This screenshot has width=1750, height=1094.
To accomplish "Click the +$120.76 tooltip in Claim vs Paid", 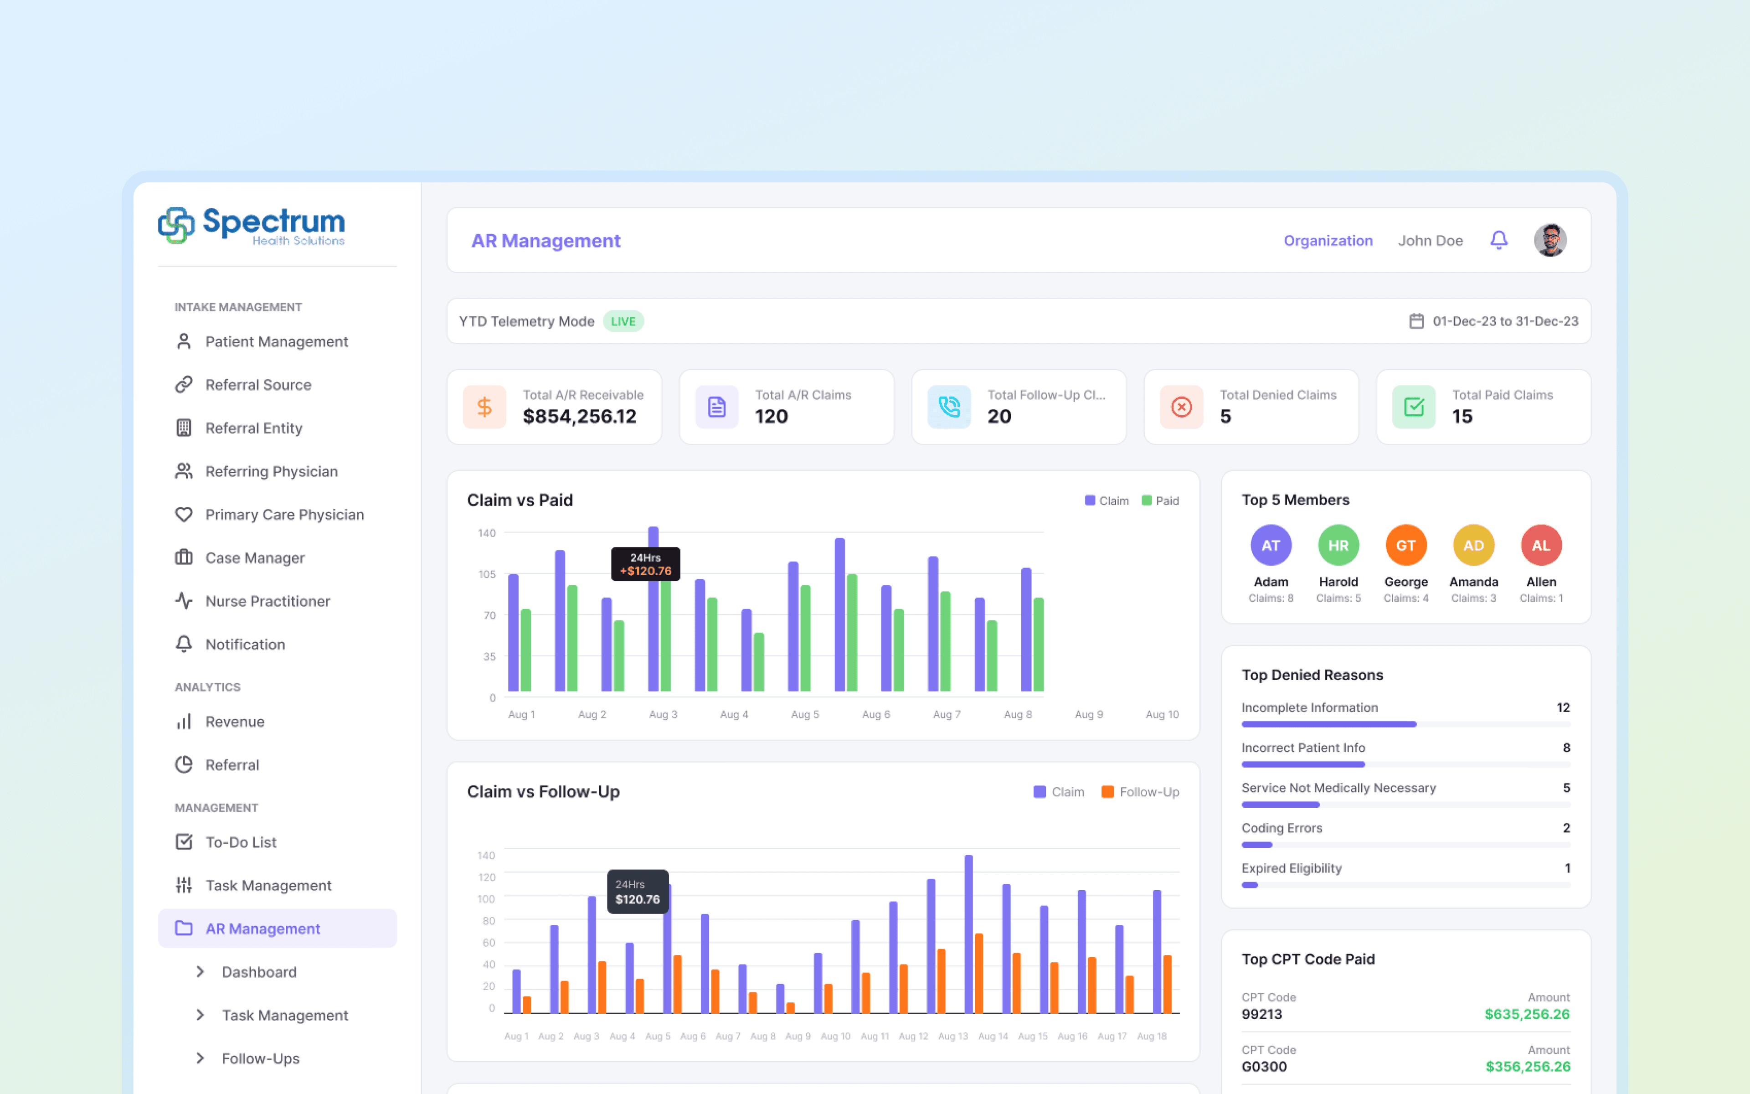I will [645, 564].
